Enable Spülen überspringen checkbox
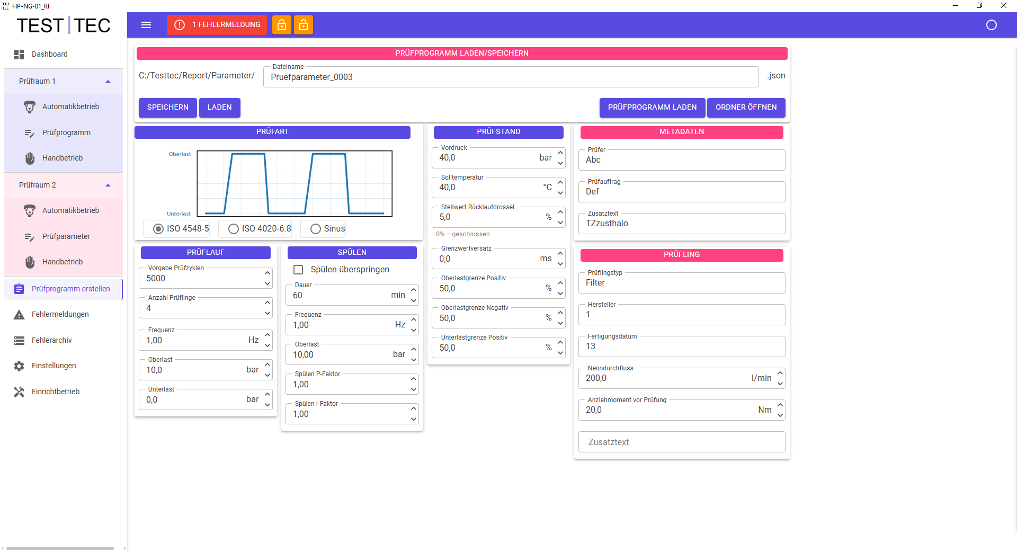Screen dimensions: 1017x551 (298, 270)
